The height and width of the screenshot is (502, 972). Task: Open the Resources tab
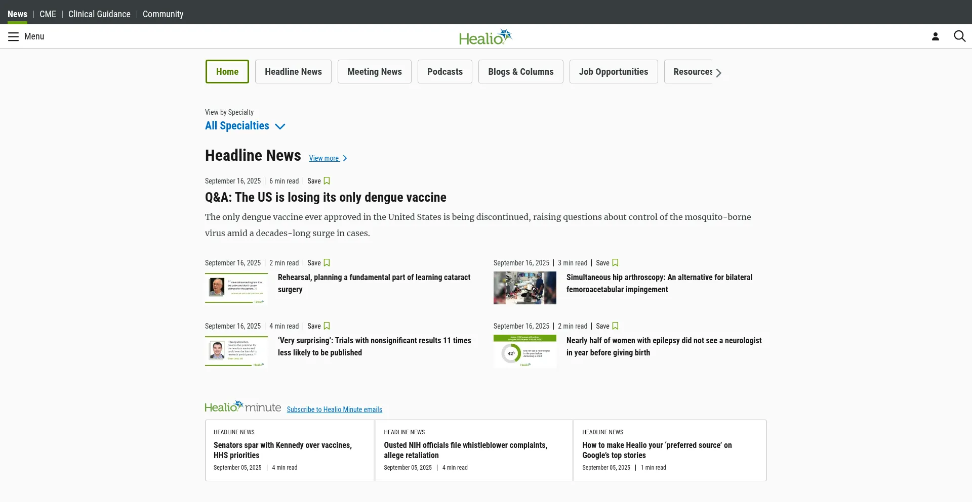click(x=689, y=72)
